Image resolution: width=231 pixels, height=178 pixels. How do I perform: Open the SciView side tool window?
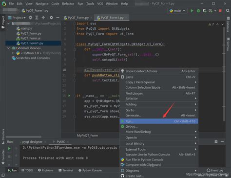click(228, 44)
